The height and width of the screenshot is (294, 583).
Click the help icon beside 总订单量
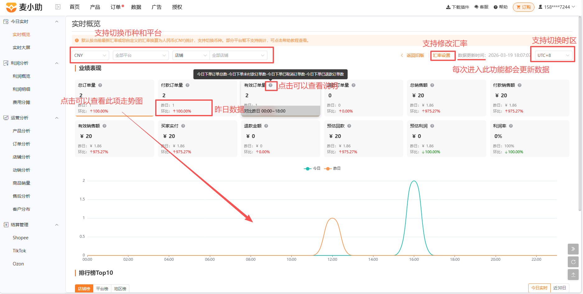[100, 85]
